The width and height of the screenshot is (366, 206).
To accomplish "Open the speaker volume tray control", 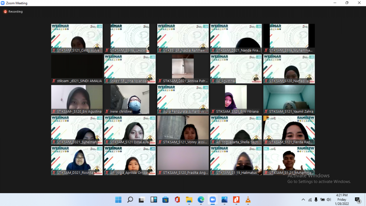I will [x=328, y=200].
